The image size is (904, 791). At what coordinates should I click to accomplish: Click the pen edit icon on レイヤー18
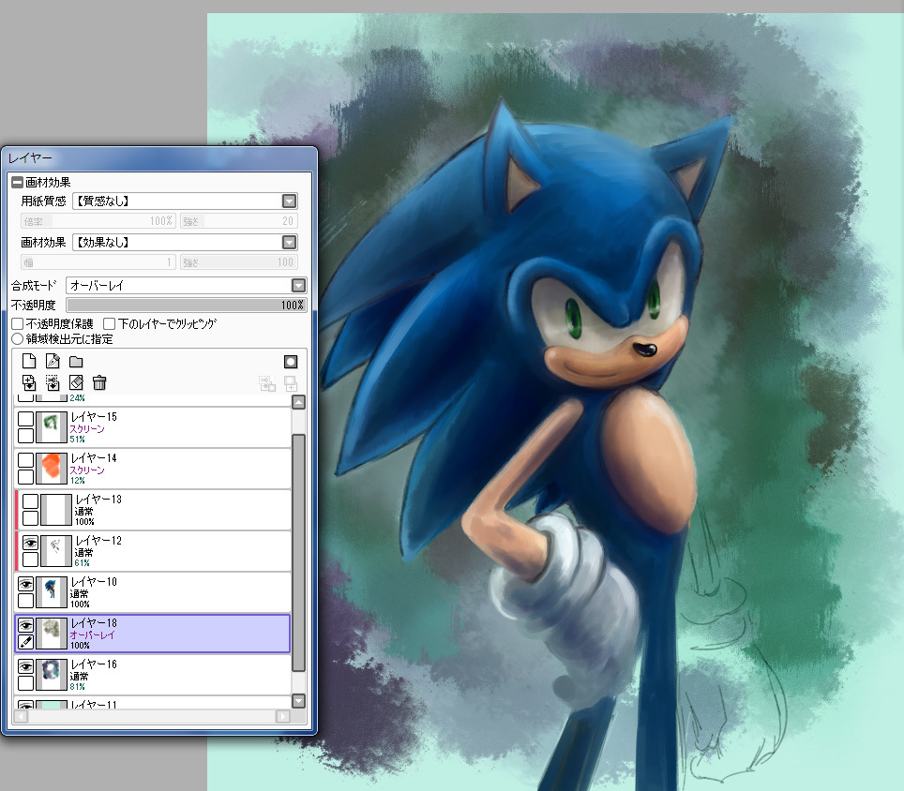tap(25, 641)
